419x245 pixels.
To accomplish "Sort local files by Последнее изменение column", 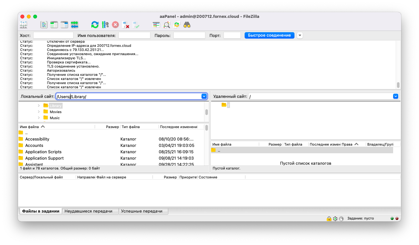I will 181,127.
